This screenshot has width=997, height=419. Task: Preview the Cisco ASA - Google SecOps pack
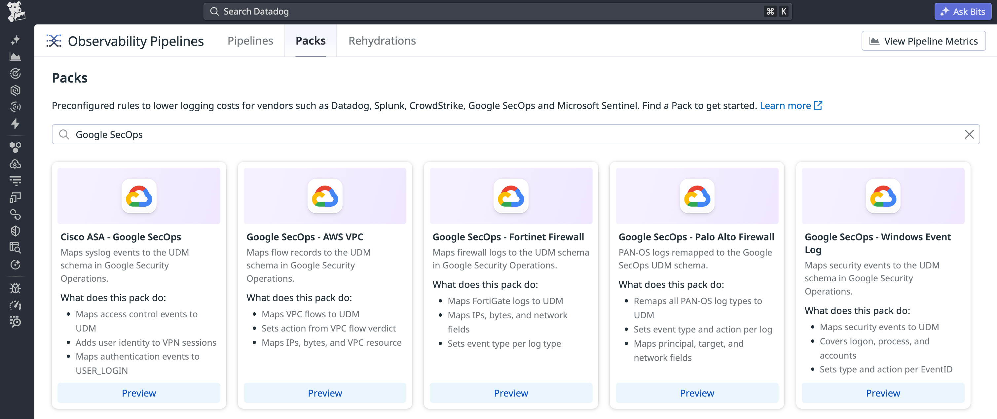pyautogui.click(x=139, y=393)
